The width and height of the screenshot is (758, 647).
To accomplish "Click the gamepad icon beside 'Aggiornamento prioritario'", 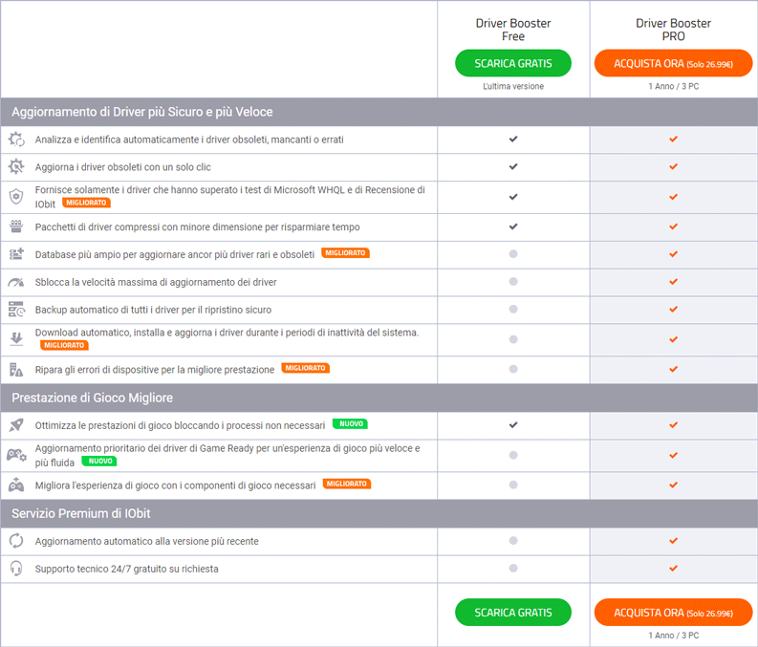I will point(16,455).
